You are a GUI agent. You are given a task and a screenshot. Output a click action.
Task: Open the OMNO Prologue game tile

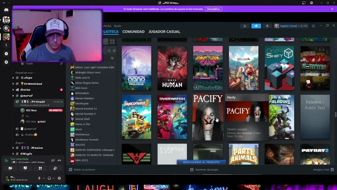136,68
